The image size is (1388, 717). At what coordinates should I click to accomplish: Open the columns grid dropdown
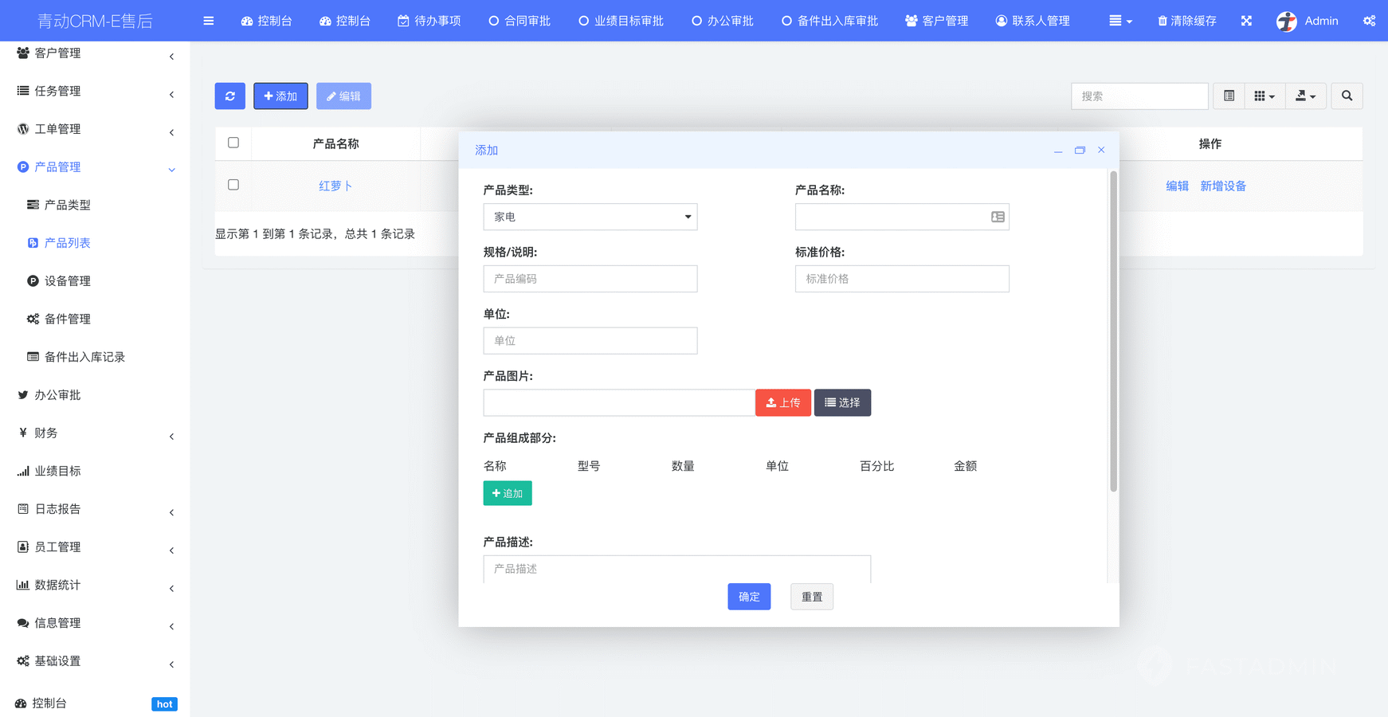(x=1264, y=96)
